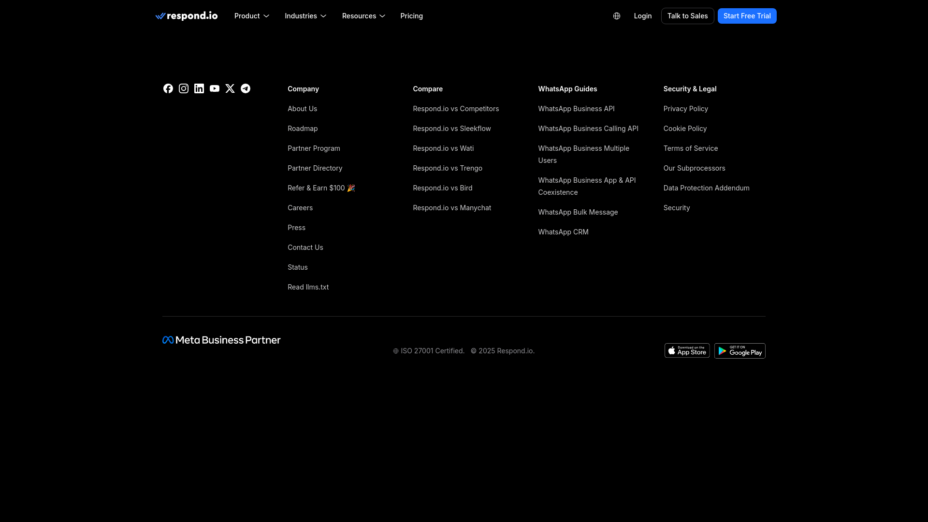Open the Cookie Policy link
The height and width of the screenshot is (522, 928).
pos(685,129)
